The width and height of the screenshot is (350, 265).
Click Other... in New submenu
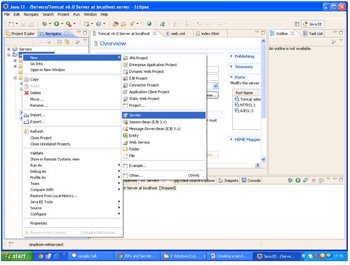click(164, 176)
